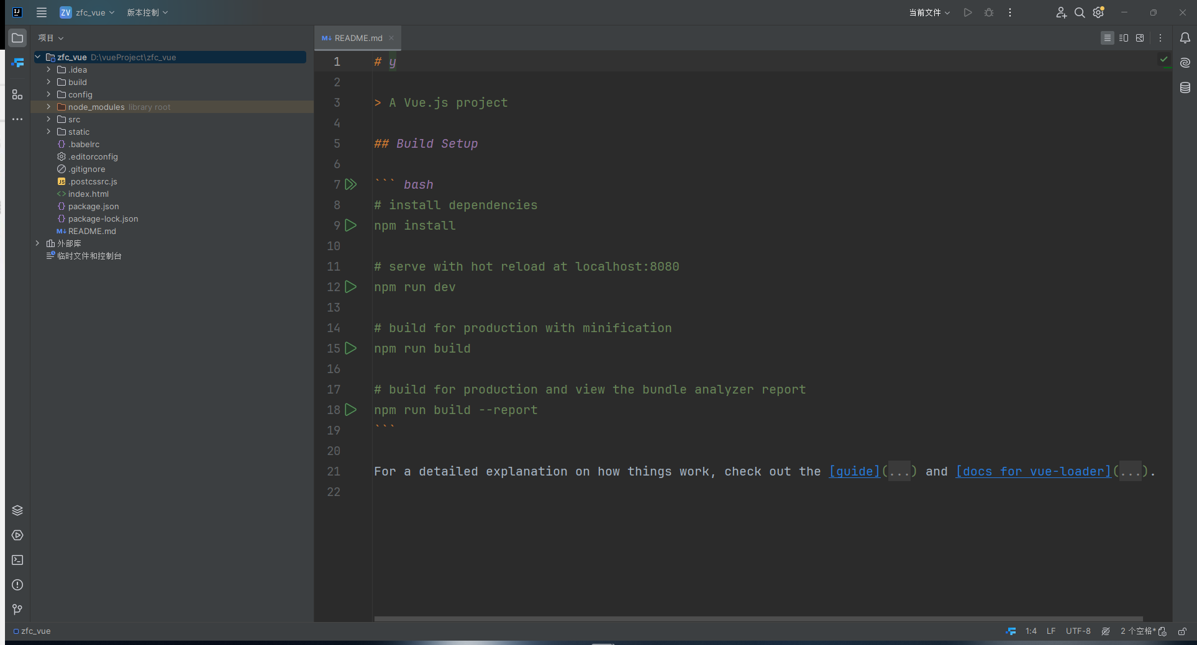This screenshot has height=645, width=1197.
Task: Open the main hamburger menu
Action: point(42,12)
